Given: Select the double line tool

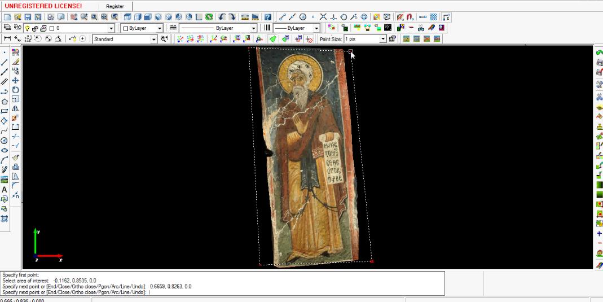Looking at the screenshot, I should [5, 81].
